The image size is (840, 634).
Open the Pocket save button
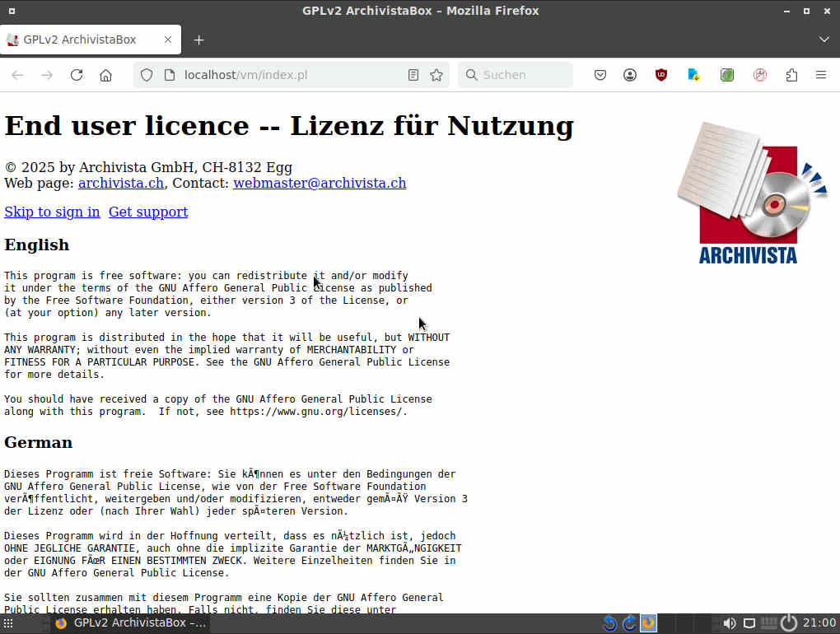(x=600, y=75)
